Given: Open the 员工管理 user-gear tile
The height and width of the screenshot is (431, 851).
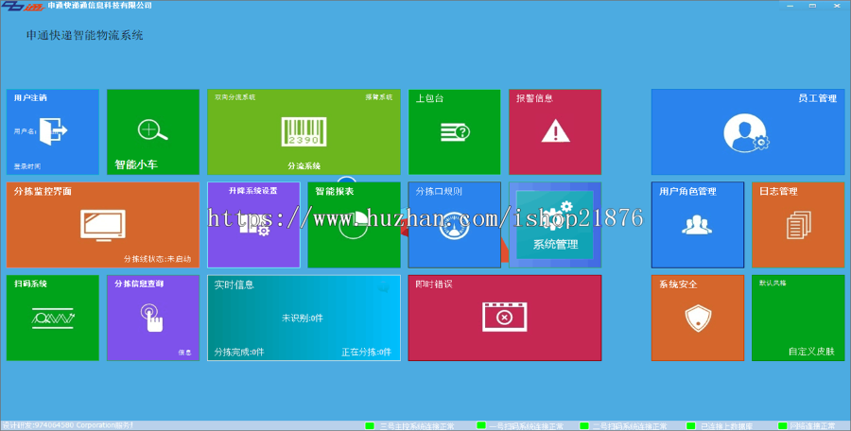Looking at the screenshot, I should tap(748, 132).
